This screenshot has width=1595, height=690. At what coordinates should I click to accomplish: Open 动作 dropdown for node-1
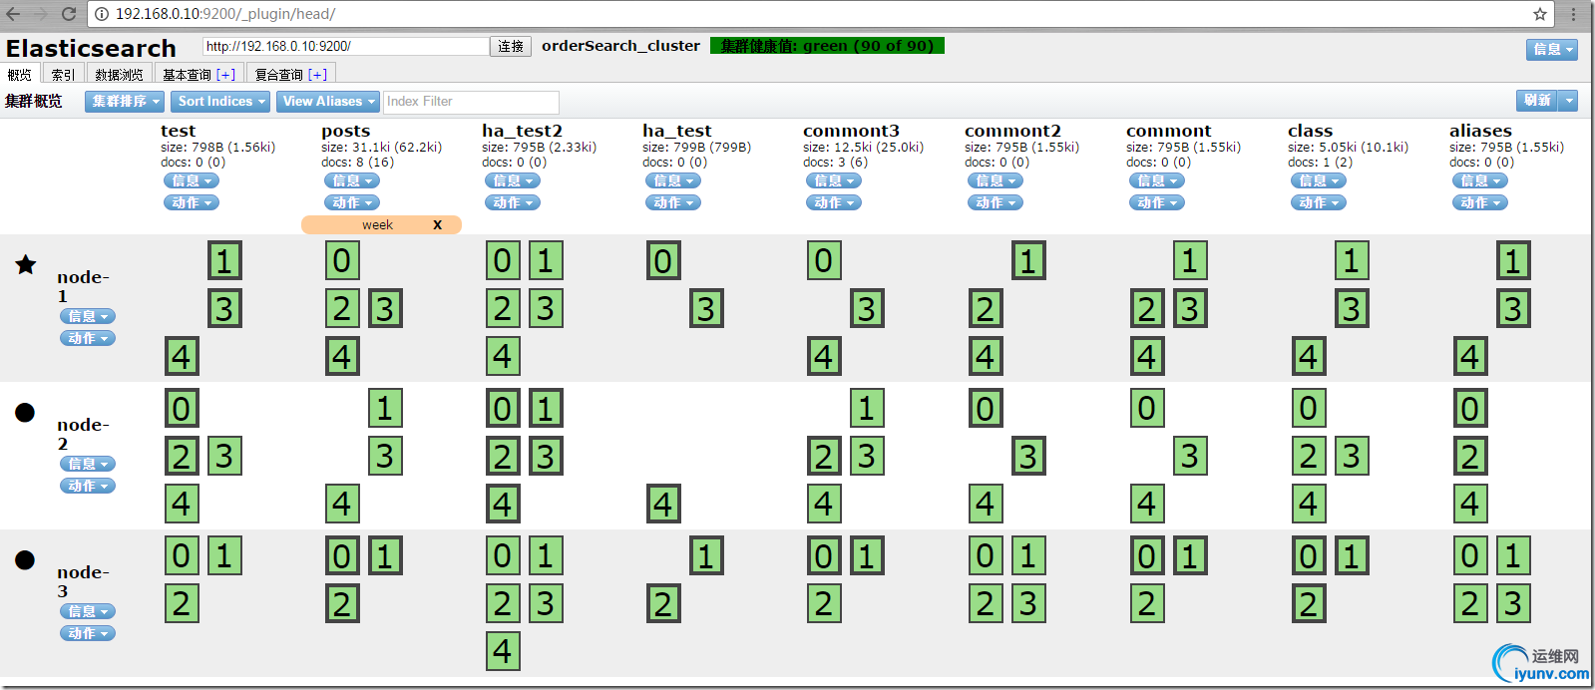pyautogui.click(x=88, y=338)
